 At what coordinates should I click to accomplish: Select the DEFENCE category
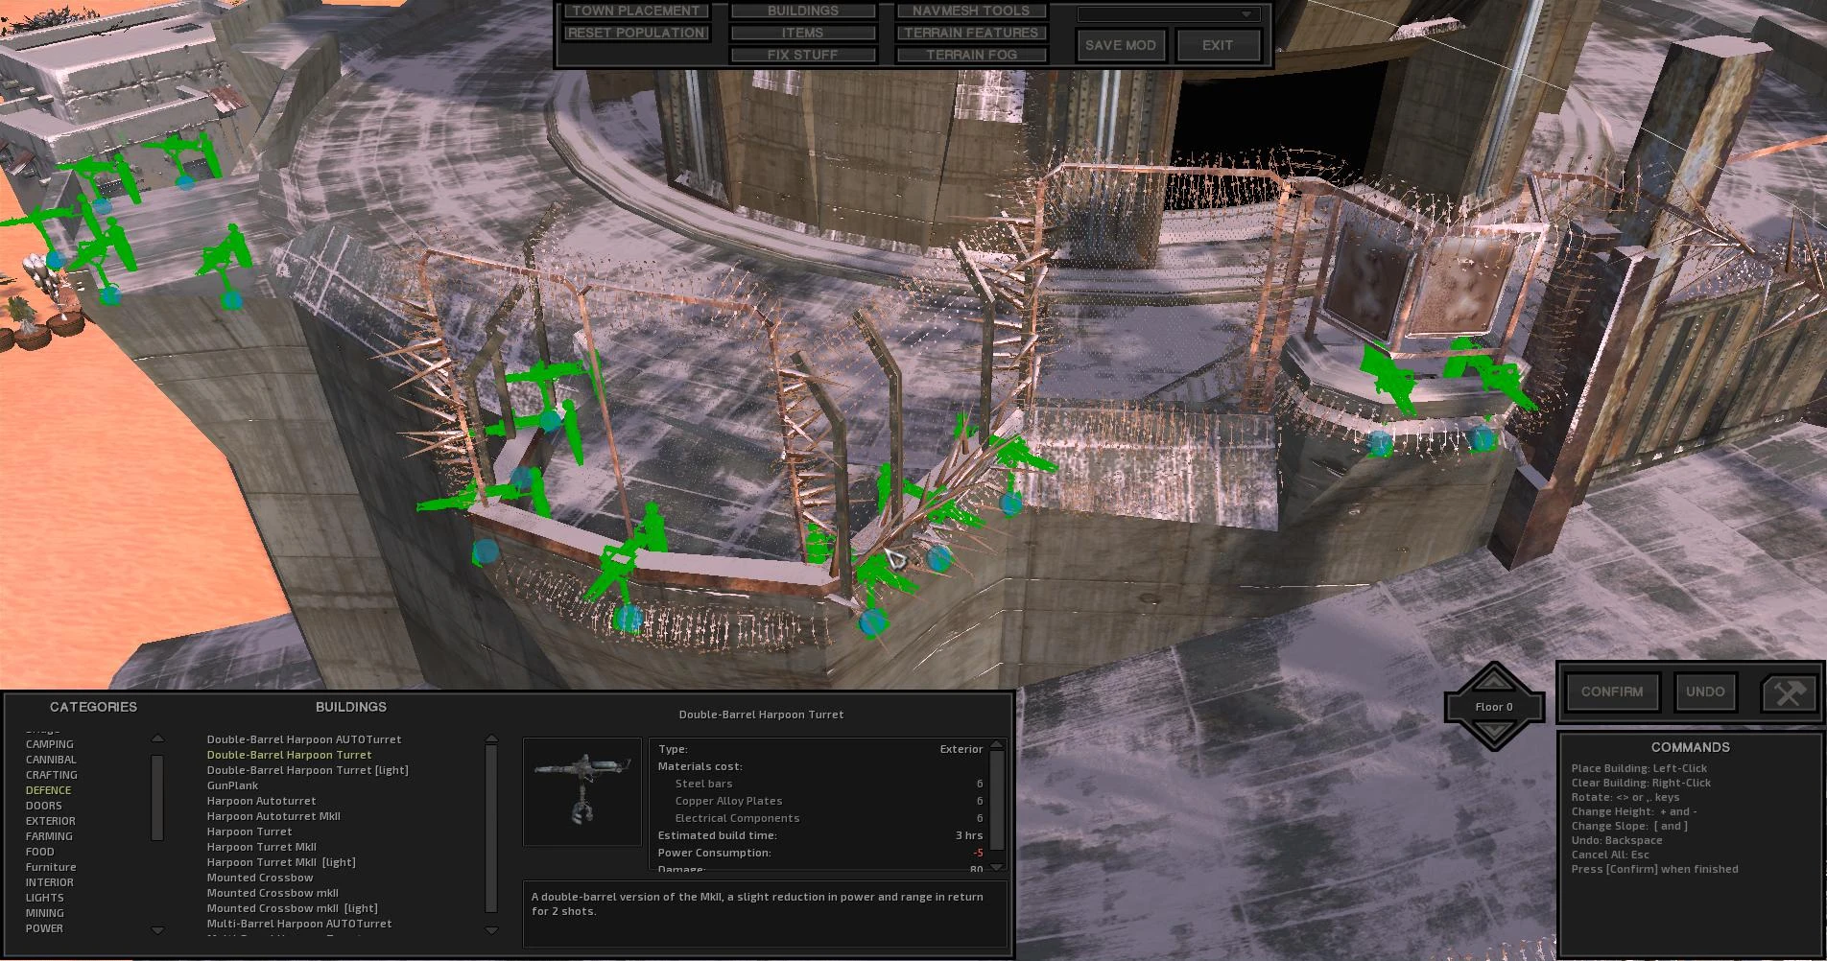pos(49,790)
